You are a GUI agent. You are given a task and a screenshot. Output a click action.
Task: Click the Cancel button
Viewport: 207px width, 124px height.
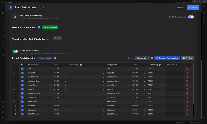180,7
